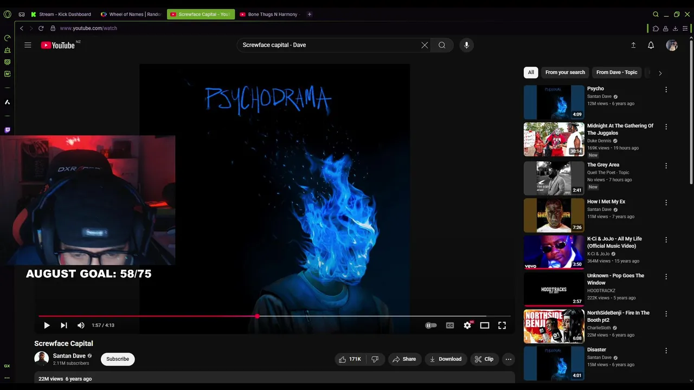Switch to Stream - Kick Dashboard tab

point(62,14)
